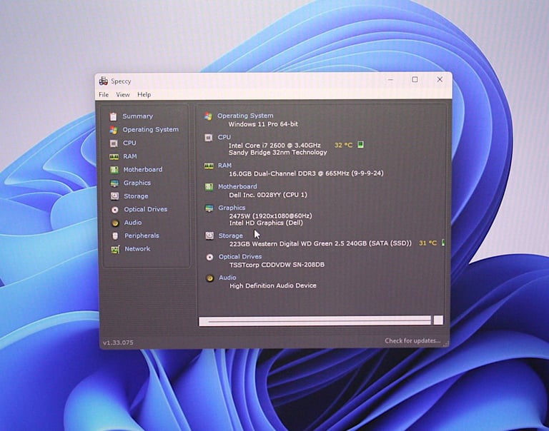Minimize the Speccy window

[390, 80]
